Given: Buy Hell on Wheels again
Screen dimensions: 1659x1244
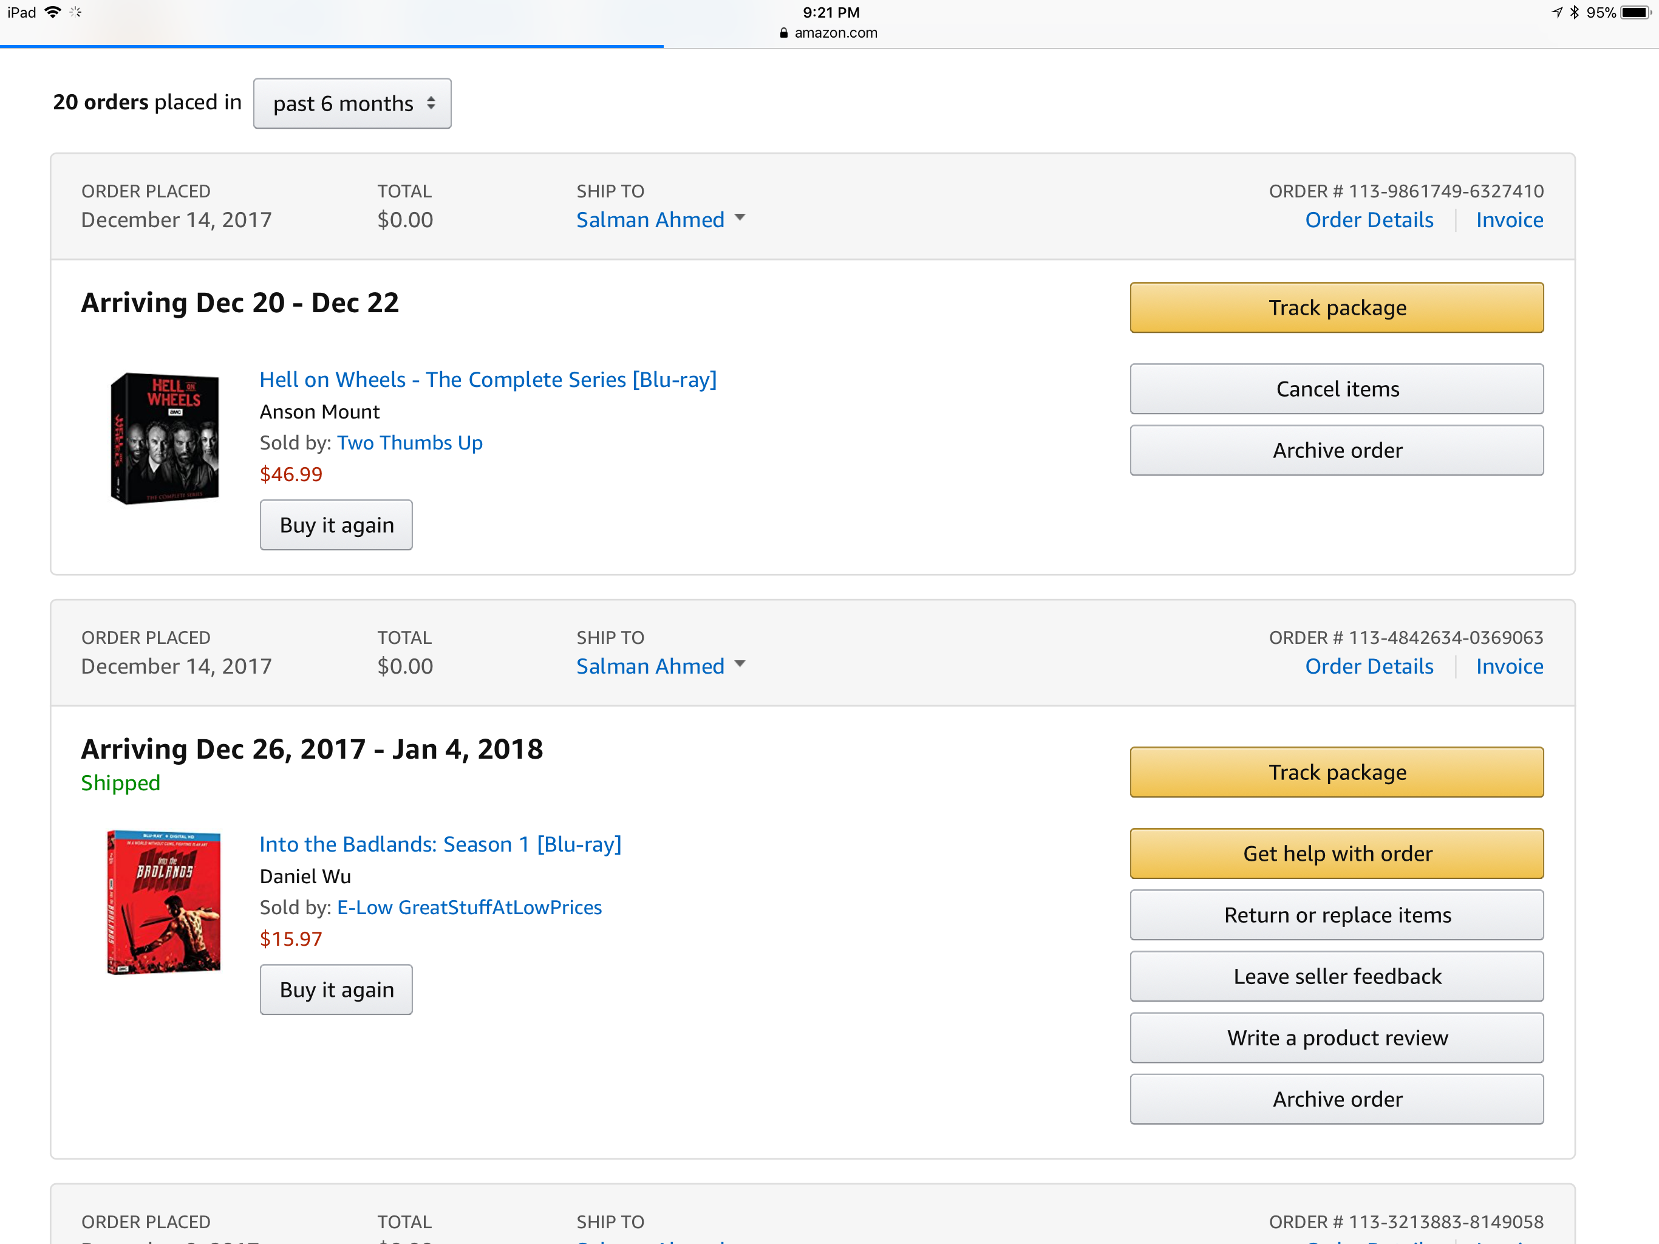Looking at the screenshot, I should [x=336, y=525].
